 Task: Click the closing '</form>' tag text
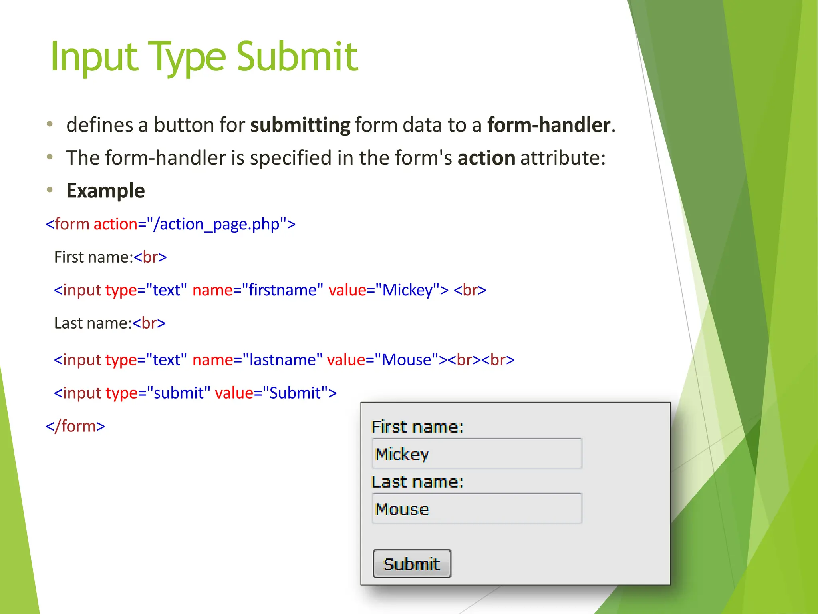coord(75,426)
